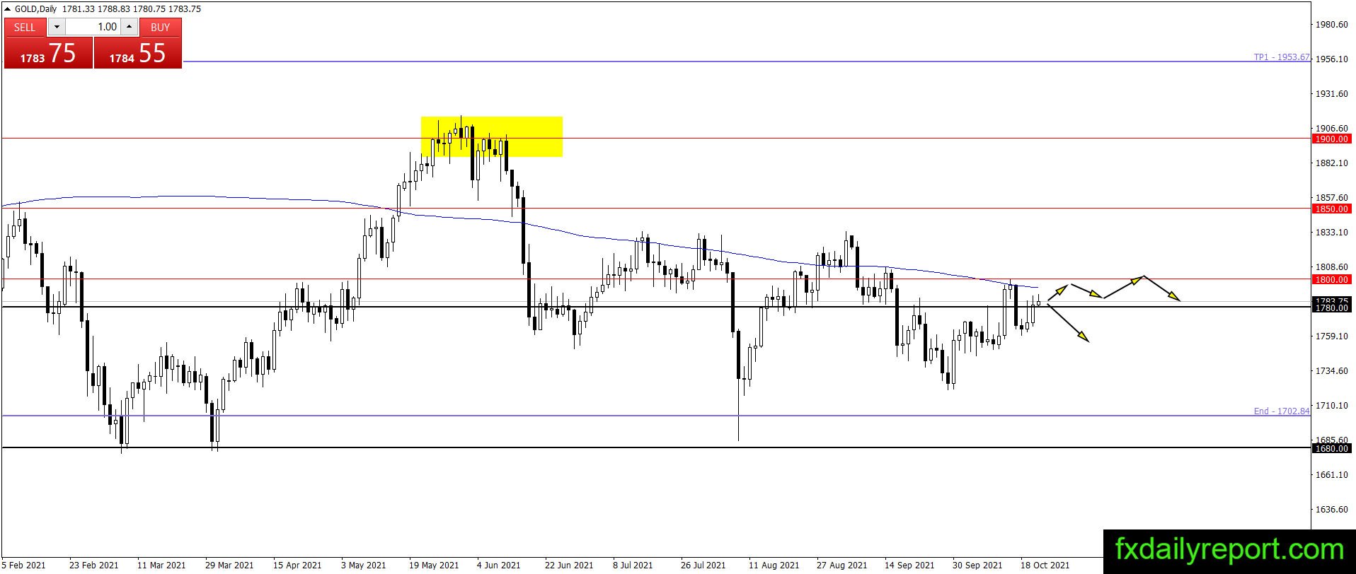Collapse the one-click trading panel triangle

pos(8,9)
